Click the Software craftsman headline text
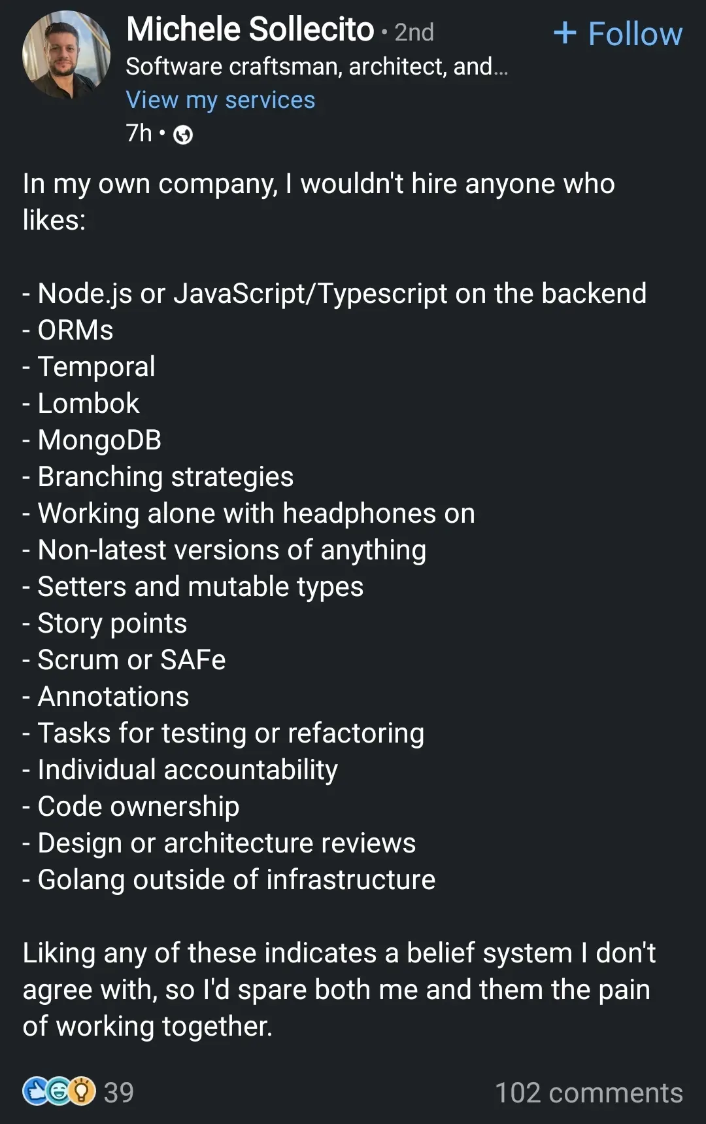The image size is (706, 1124). tap(316, 66)
